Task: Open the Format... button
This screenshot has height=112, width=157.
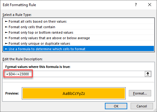Action: tap(140, 93)
